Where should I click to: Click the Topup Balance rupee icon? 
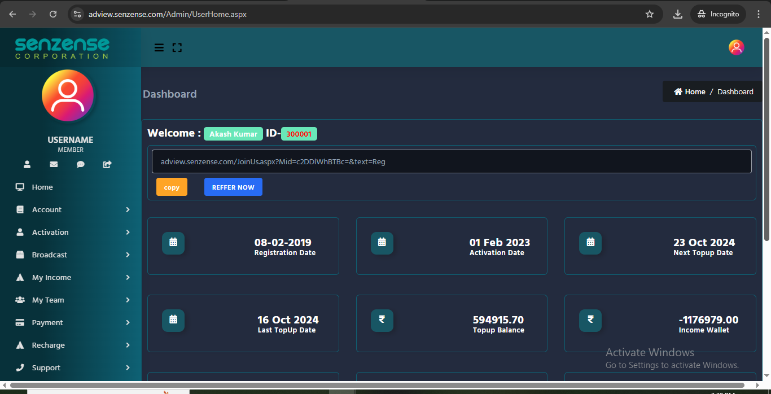pos(382,320)
